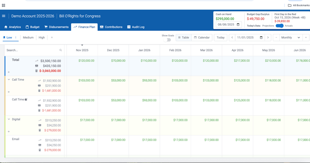
Task: Add item under Total row
Action: click(x=9, y=72)
